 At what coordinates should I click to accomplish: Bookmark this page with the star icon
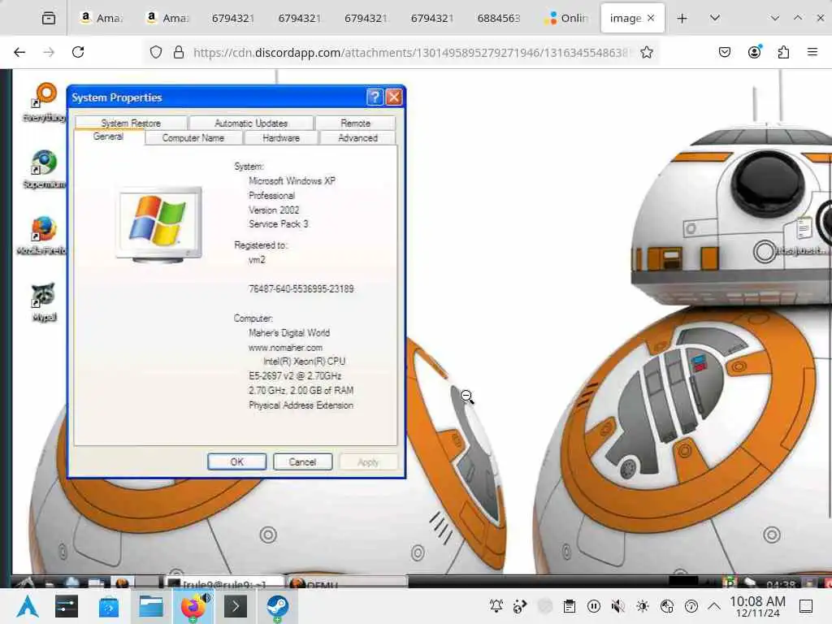tap(646, 52)
